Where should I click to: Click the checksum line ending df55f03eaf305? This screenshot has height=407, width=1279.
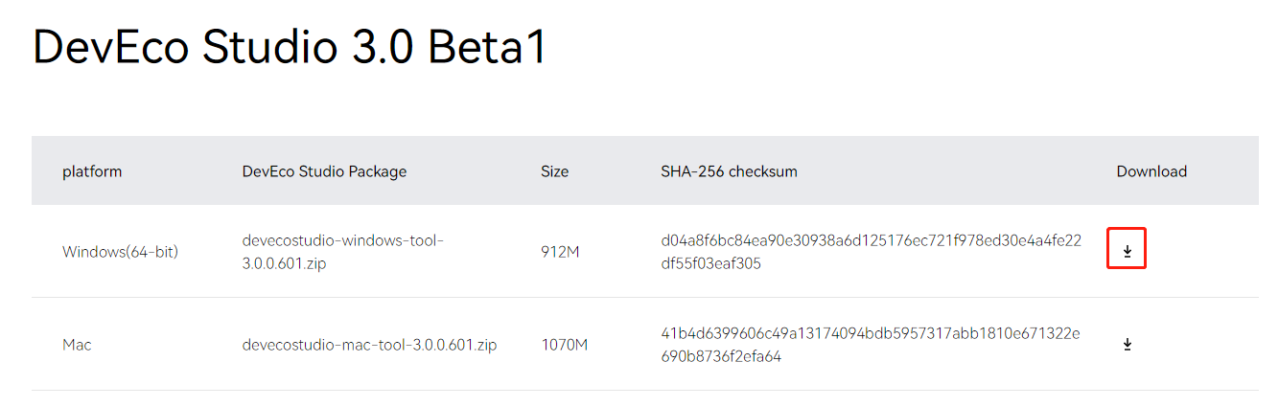[x=710, y=263]
